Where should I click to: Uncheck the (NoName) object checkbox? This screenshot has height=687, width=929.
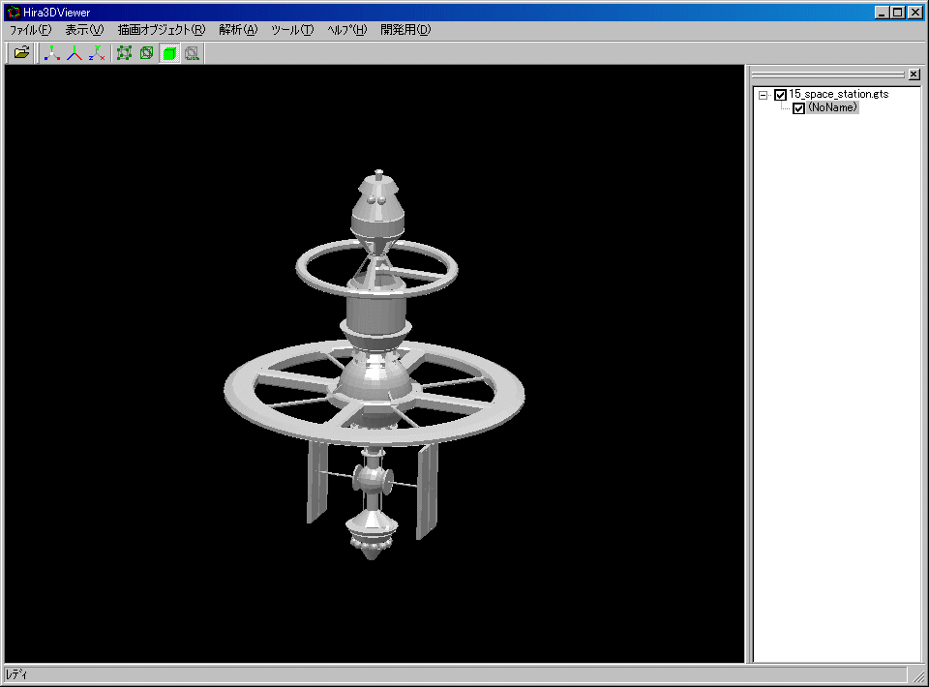(x=798, y=108)
